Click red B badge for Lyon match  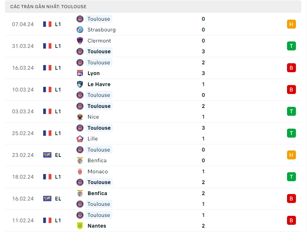291,68
